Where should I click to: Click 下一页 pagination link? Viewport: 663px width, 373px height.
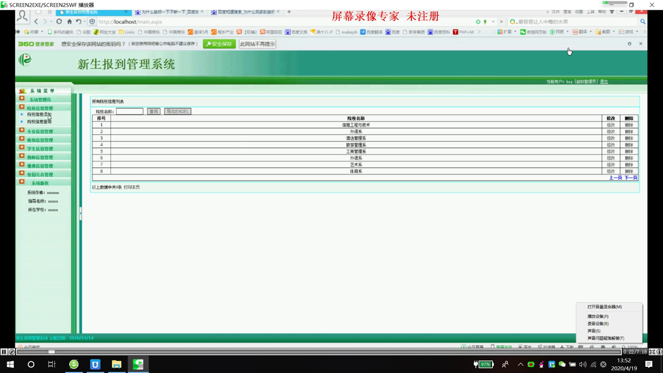tap(631, 178)
